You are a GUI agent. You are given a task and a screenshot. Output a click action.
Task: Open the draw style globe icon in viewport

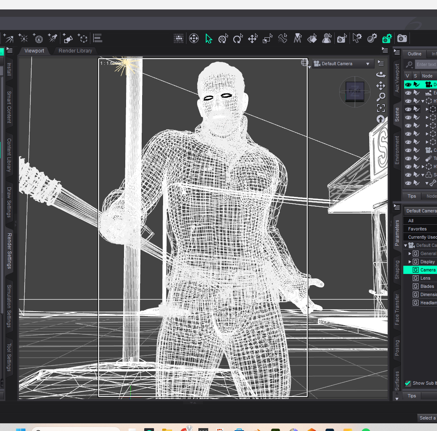[x=305, y=63]
